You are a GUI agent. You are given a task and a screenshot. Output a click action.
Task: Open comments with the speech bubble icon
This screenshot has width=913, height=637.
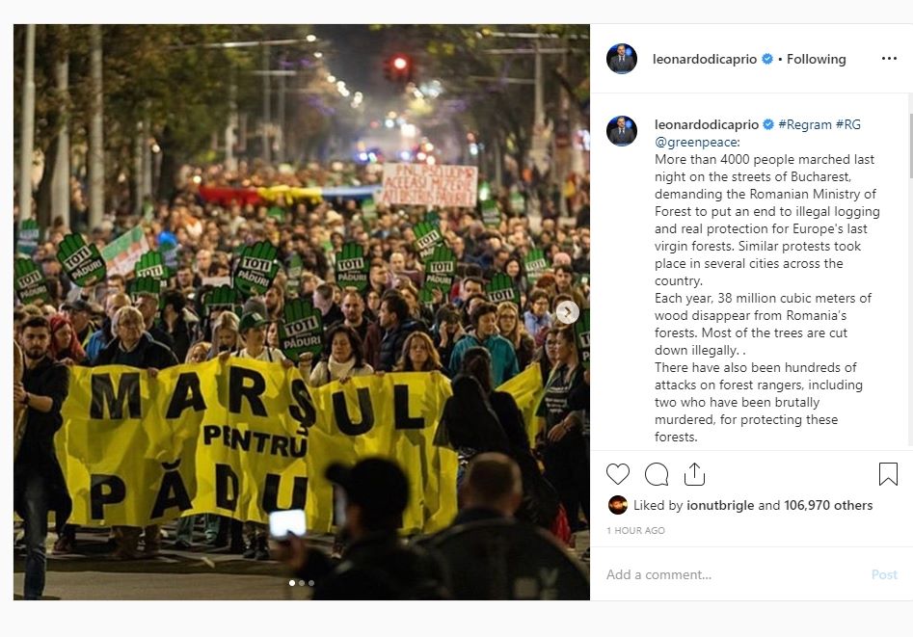(657, 474)
